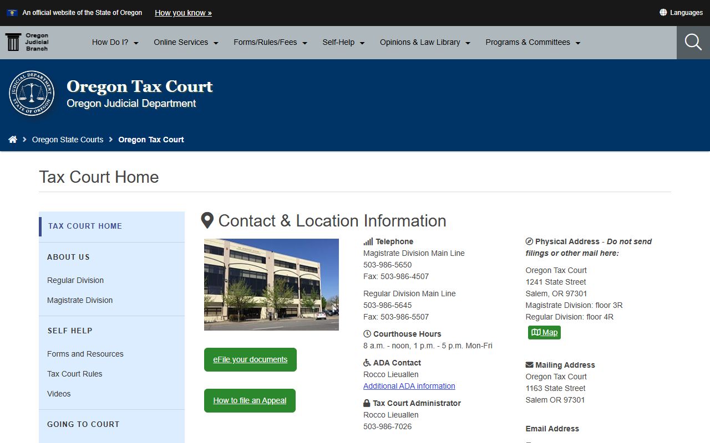
Task: Open the Forms/Rules/Fees dropdown
Action: click(x=271, y=42)
